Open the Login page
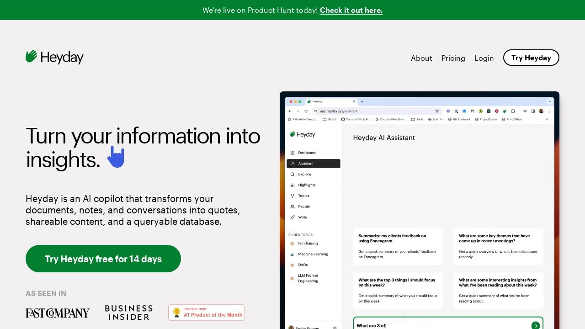This screenshot has height=329, width=585. click(x=484, y=58)
